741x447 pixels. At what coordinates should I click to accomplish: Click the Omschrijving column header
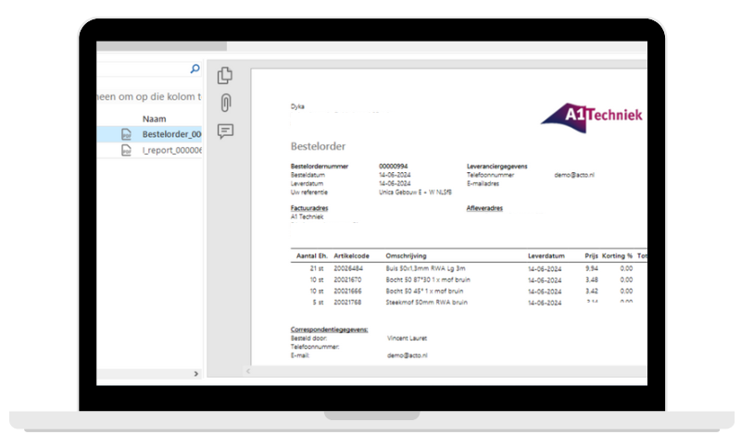[406, 255]
